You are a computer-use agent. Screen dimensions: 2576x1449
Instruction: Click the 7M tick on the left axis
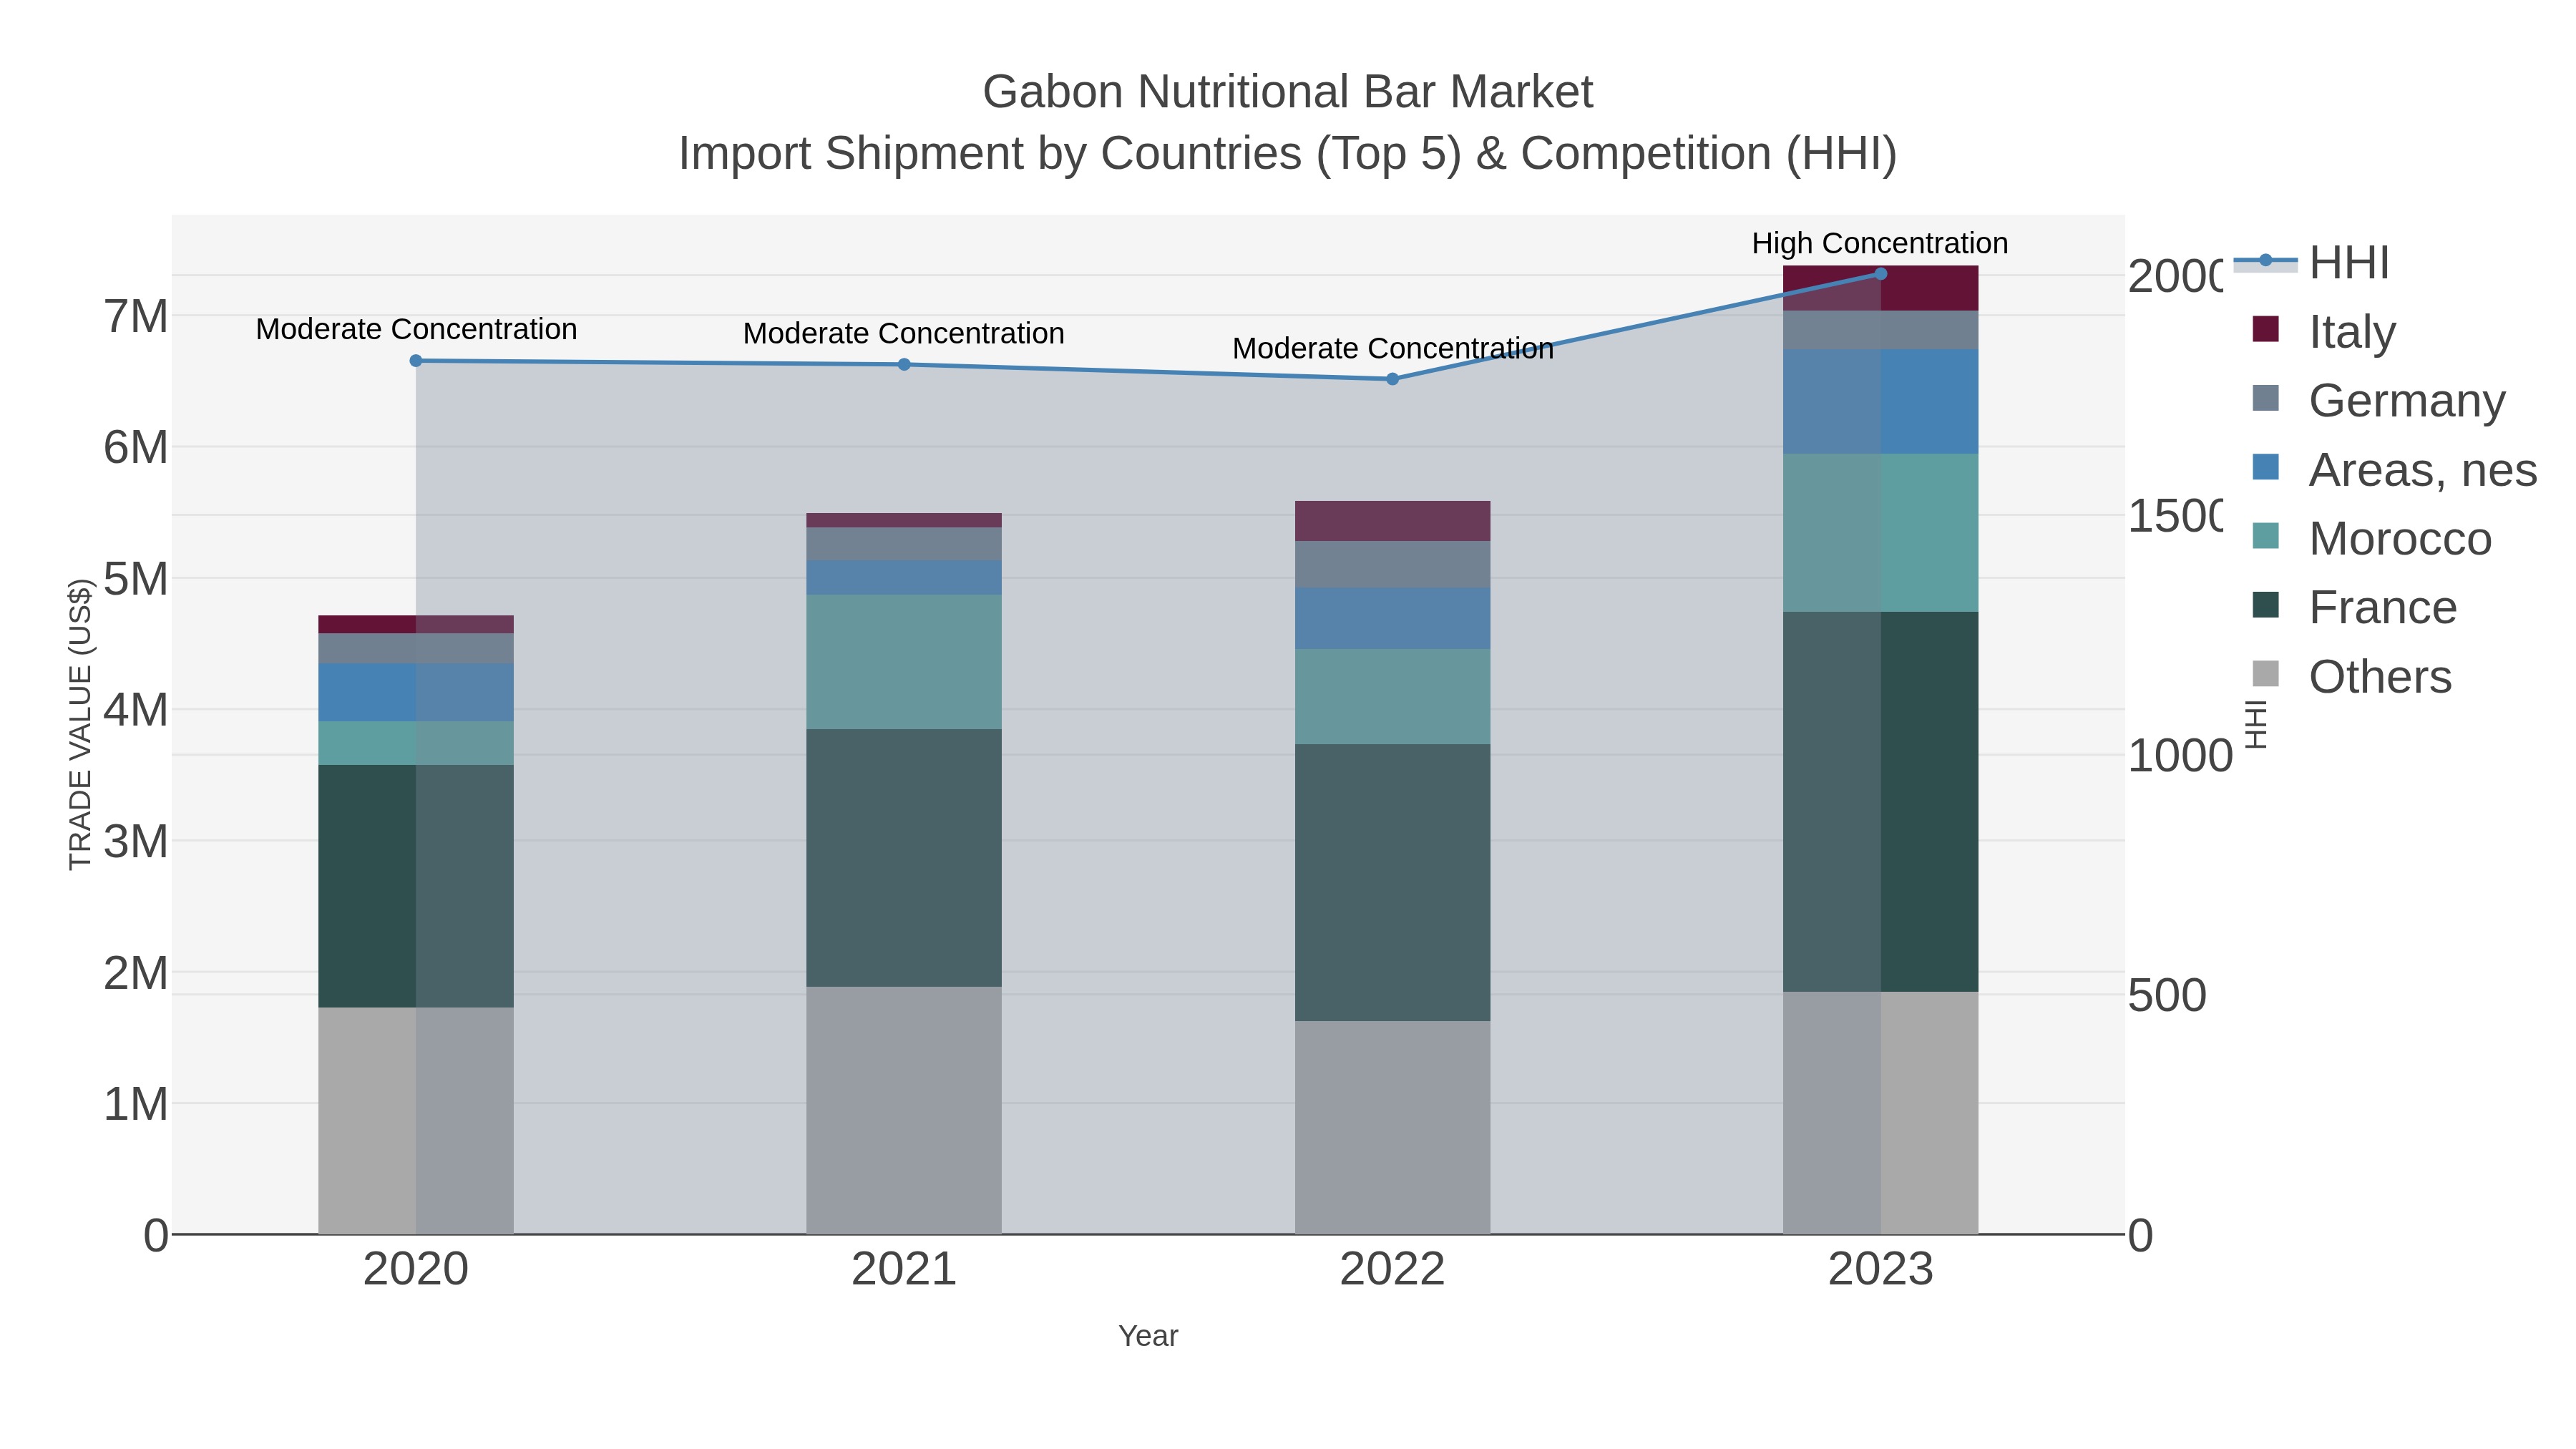coord(136,316)
